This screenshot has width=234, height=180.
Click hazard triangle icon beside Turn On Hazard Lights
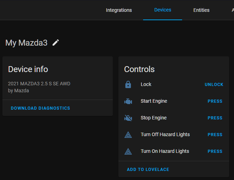pyautogui.click(x=128, y=151)
